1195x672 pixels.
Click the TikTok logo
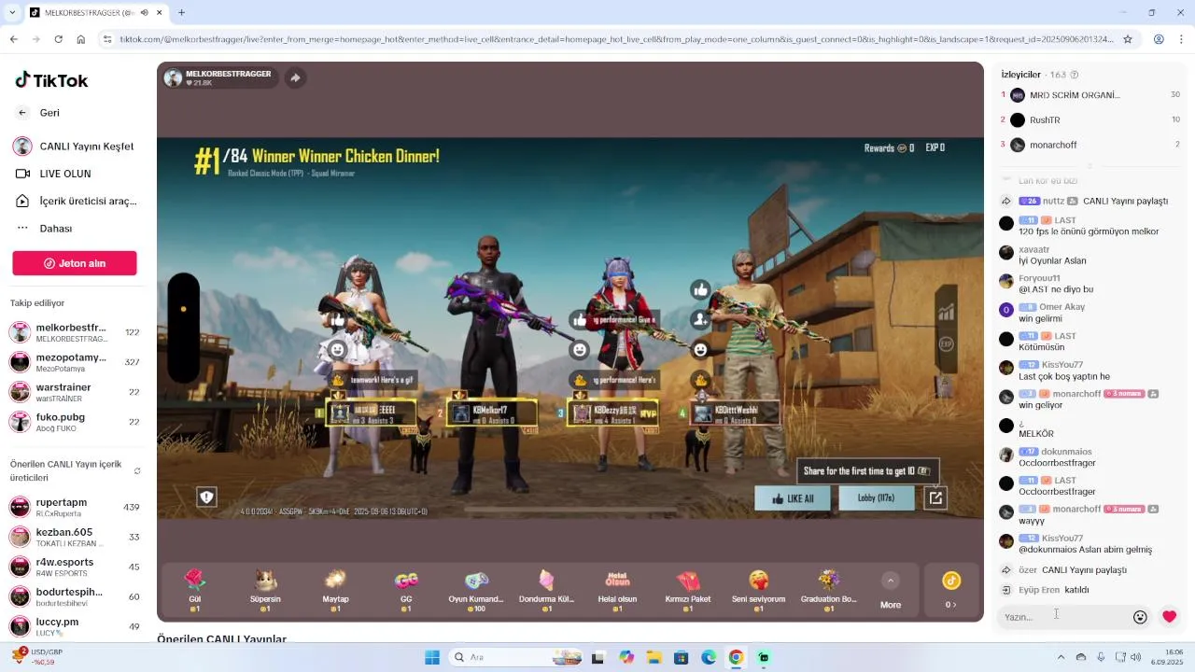coord(51,80)
